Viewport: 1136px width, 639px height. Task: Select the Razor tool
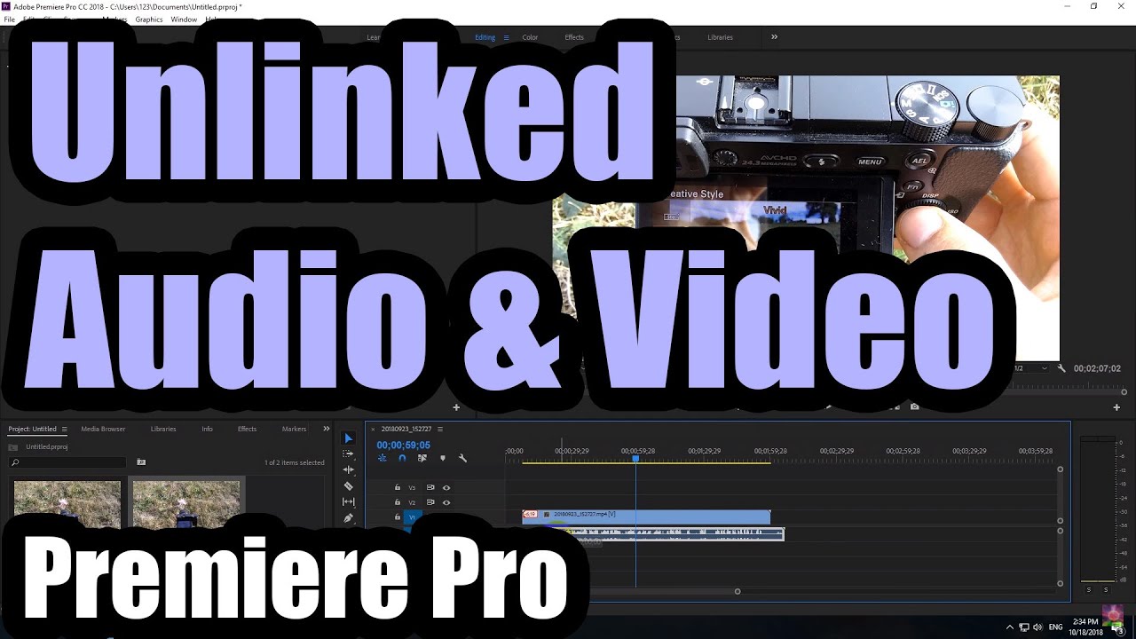pos(348,486)
